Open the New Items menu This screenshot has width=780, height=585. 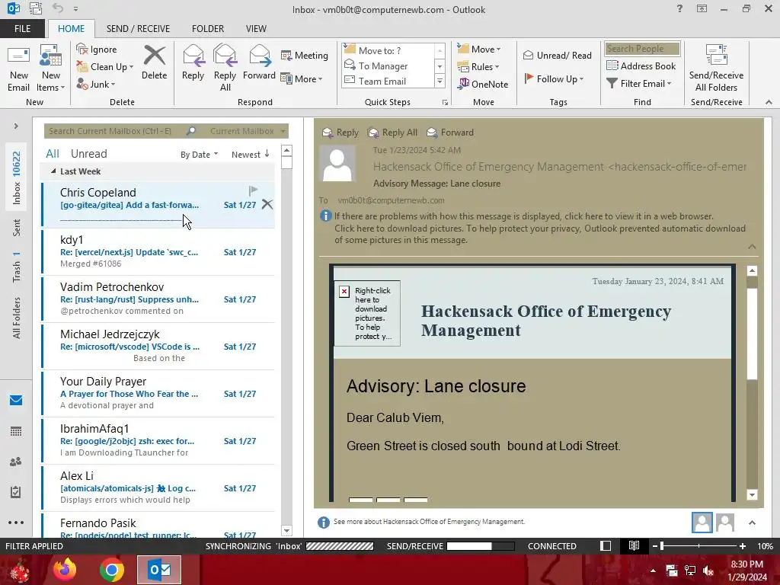(x=51, y=69)
